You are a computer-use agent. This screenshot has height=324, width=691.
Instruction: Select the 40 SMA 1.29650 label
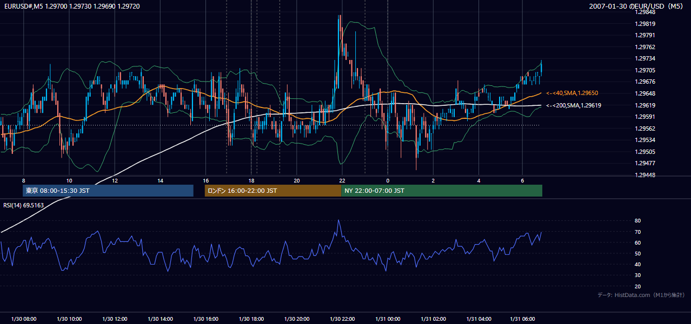click(572, 93)
